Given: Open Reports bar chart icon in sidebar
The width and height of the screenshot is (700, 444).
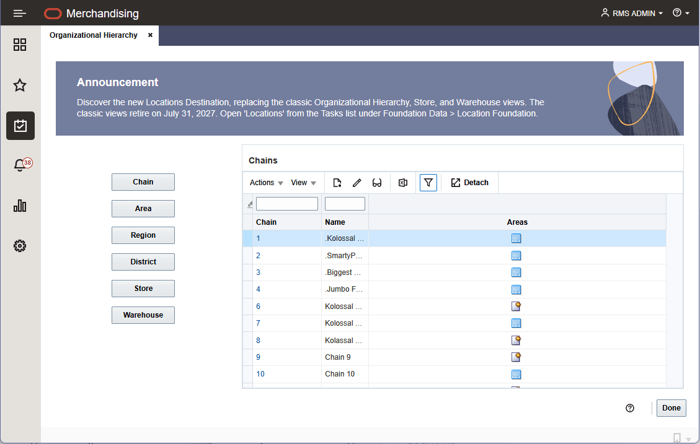Looking at the screenshot, I should coord(20,206).
